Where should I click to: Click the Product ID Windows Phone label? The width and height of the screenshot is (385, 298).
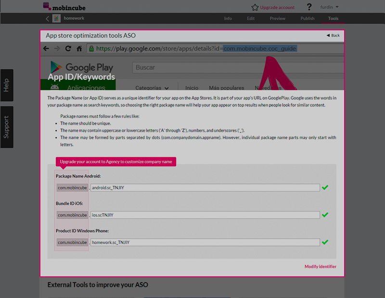[x=82, y=231]
